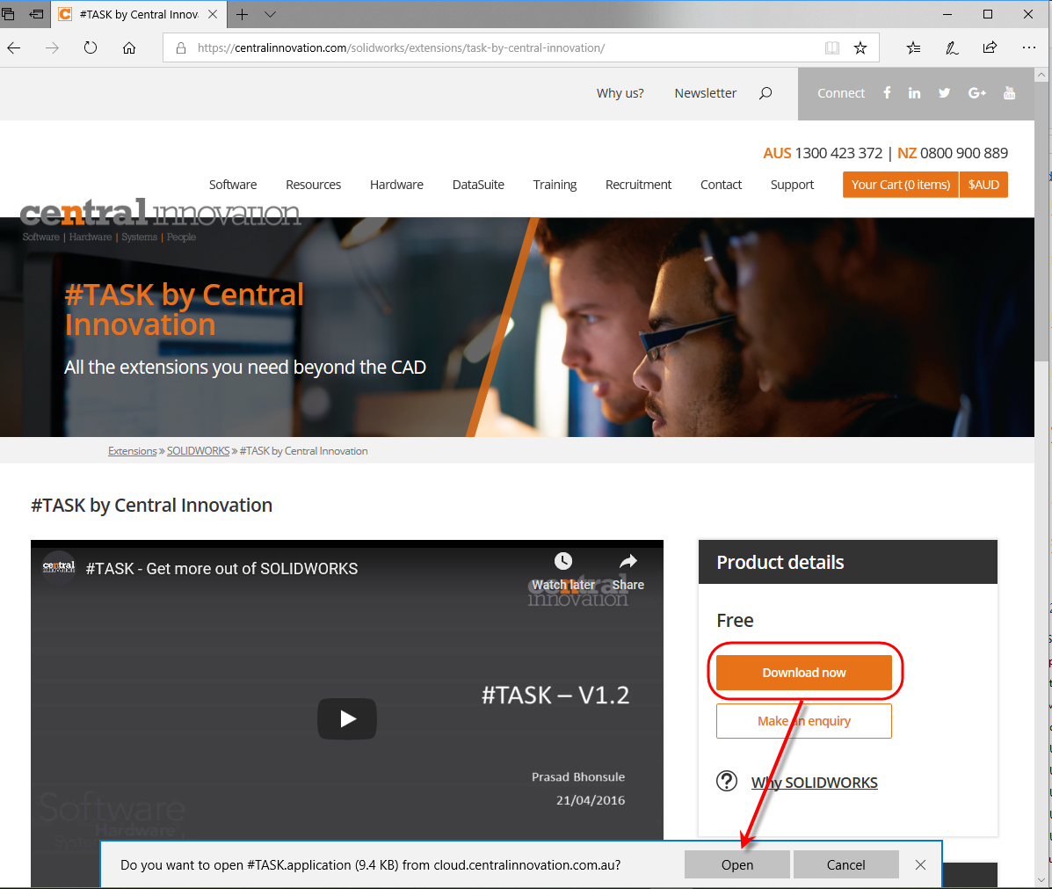Click the Connect label
This screenshot has height=889, width=1052.
click(x=841, y=93)
